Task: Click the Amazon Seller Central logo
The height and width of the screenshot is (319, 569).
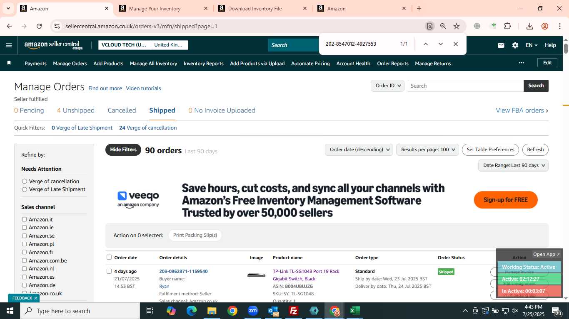Action: pyautogui.click(x=53, y=45)
